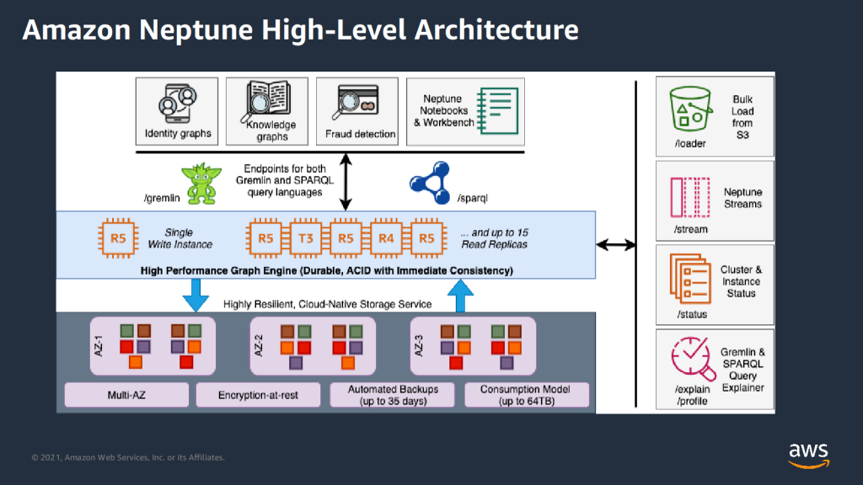Click the Encryption-at-rest label box
Image resolution: width=863 pixels, height=485 pixels.
[258, 395]
